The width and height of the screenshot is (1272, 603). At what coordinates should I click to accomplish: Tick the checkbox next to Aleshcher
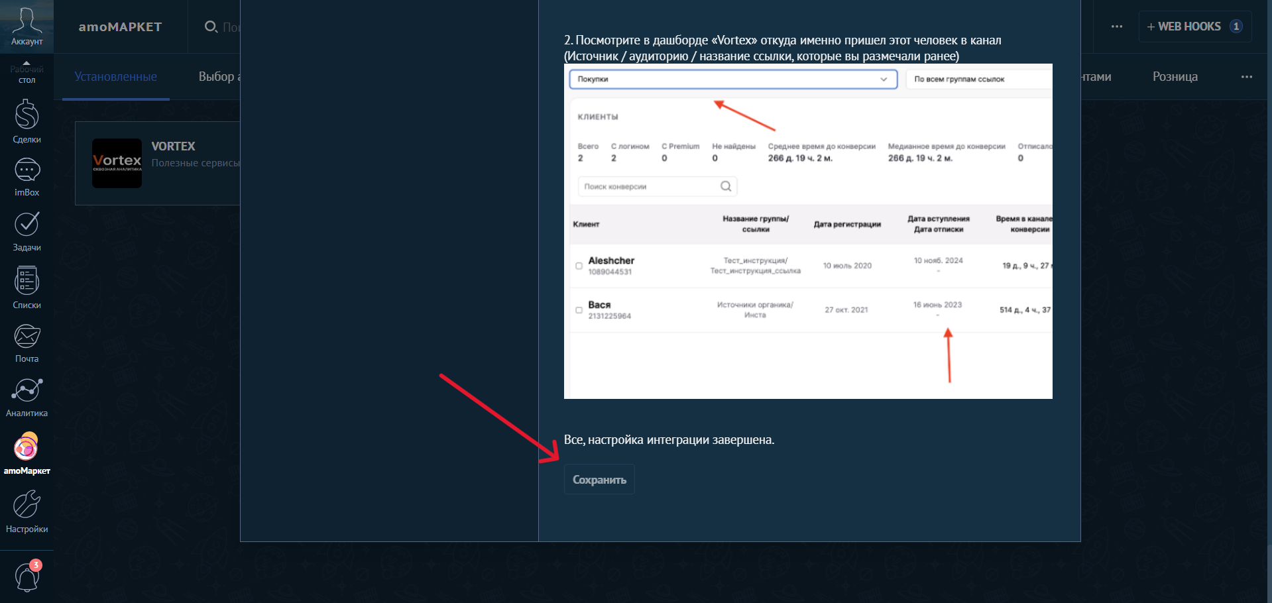pos(579,266)
